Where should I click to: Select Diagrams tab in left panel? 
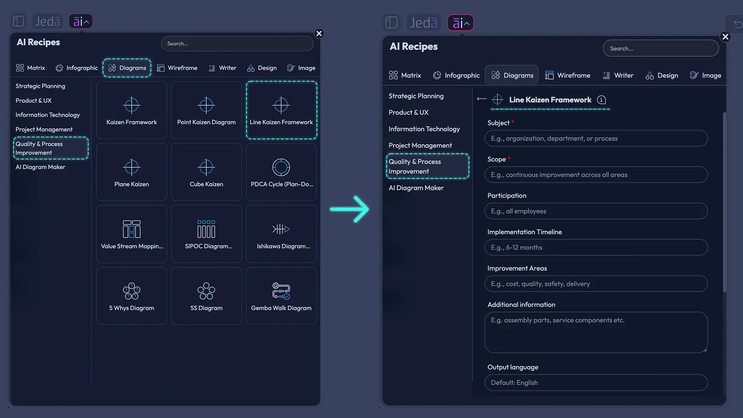pos(127,68)
